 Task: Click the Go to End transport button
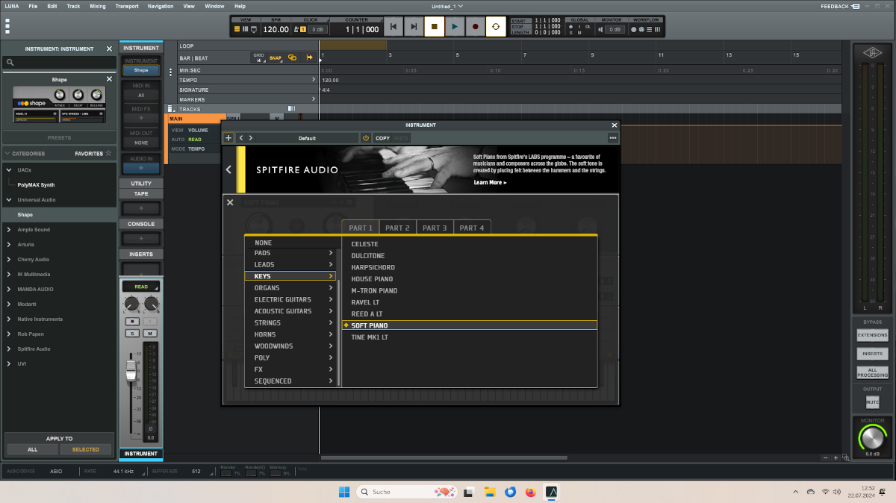click(x=414, y=28)
